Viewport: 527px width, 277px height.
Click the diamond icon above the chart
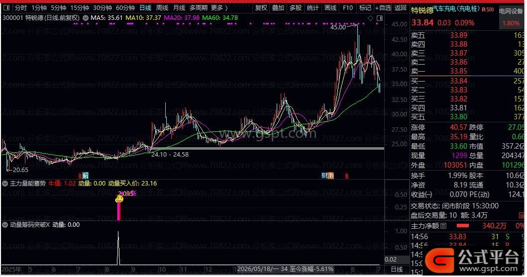[370, 18]
